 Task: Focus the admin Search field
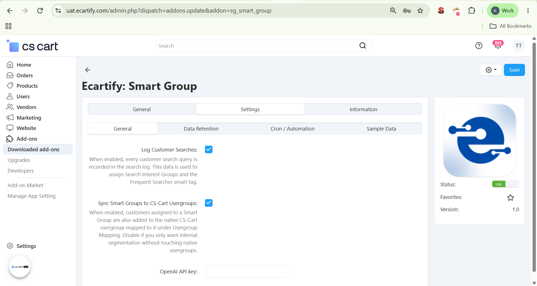click(264, 46)
